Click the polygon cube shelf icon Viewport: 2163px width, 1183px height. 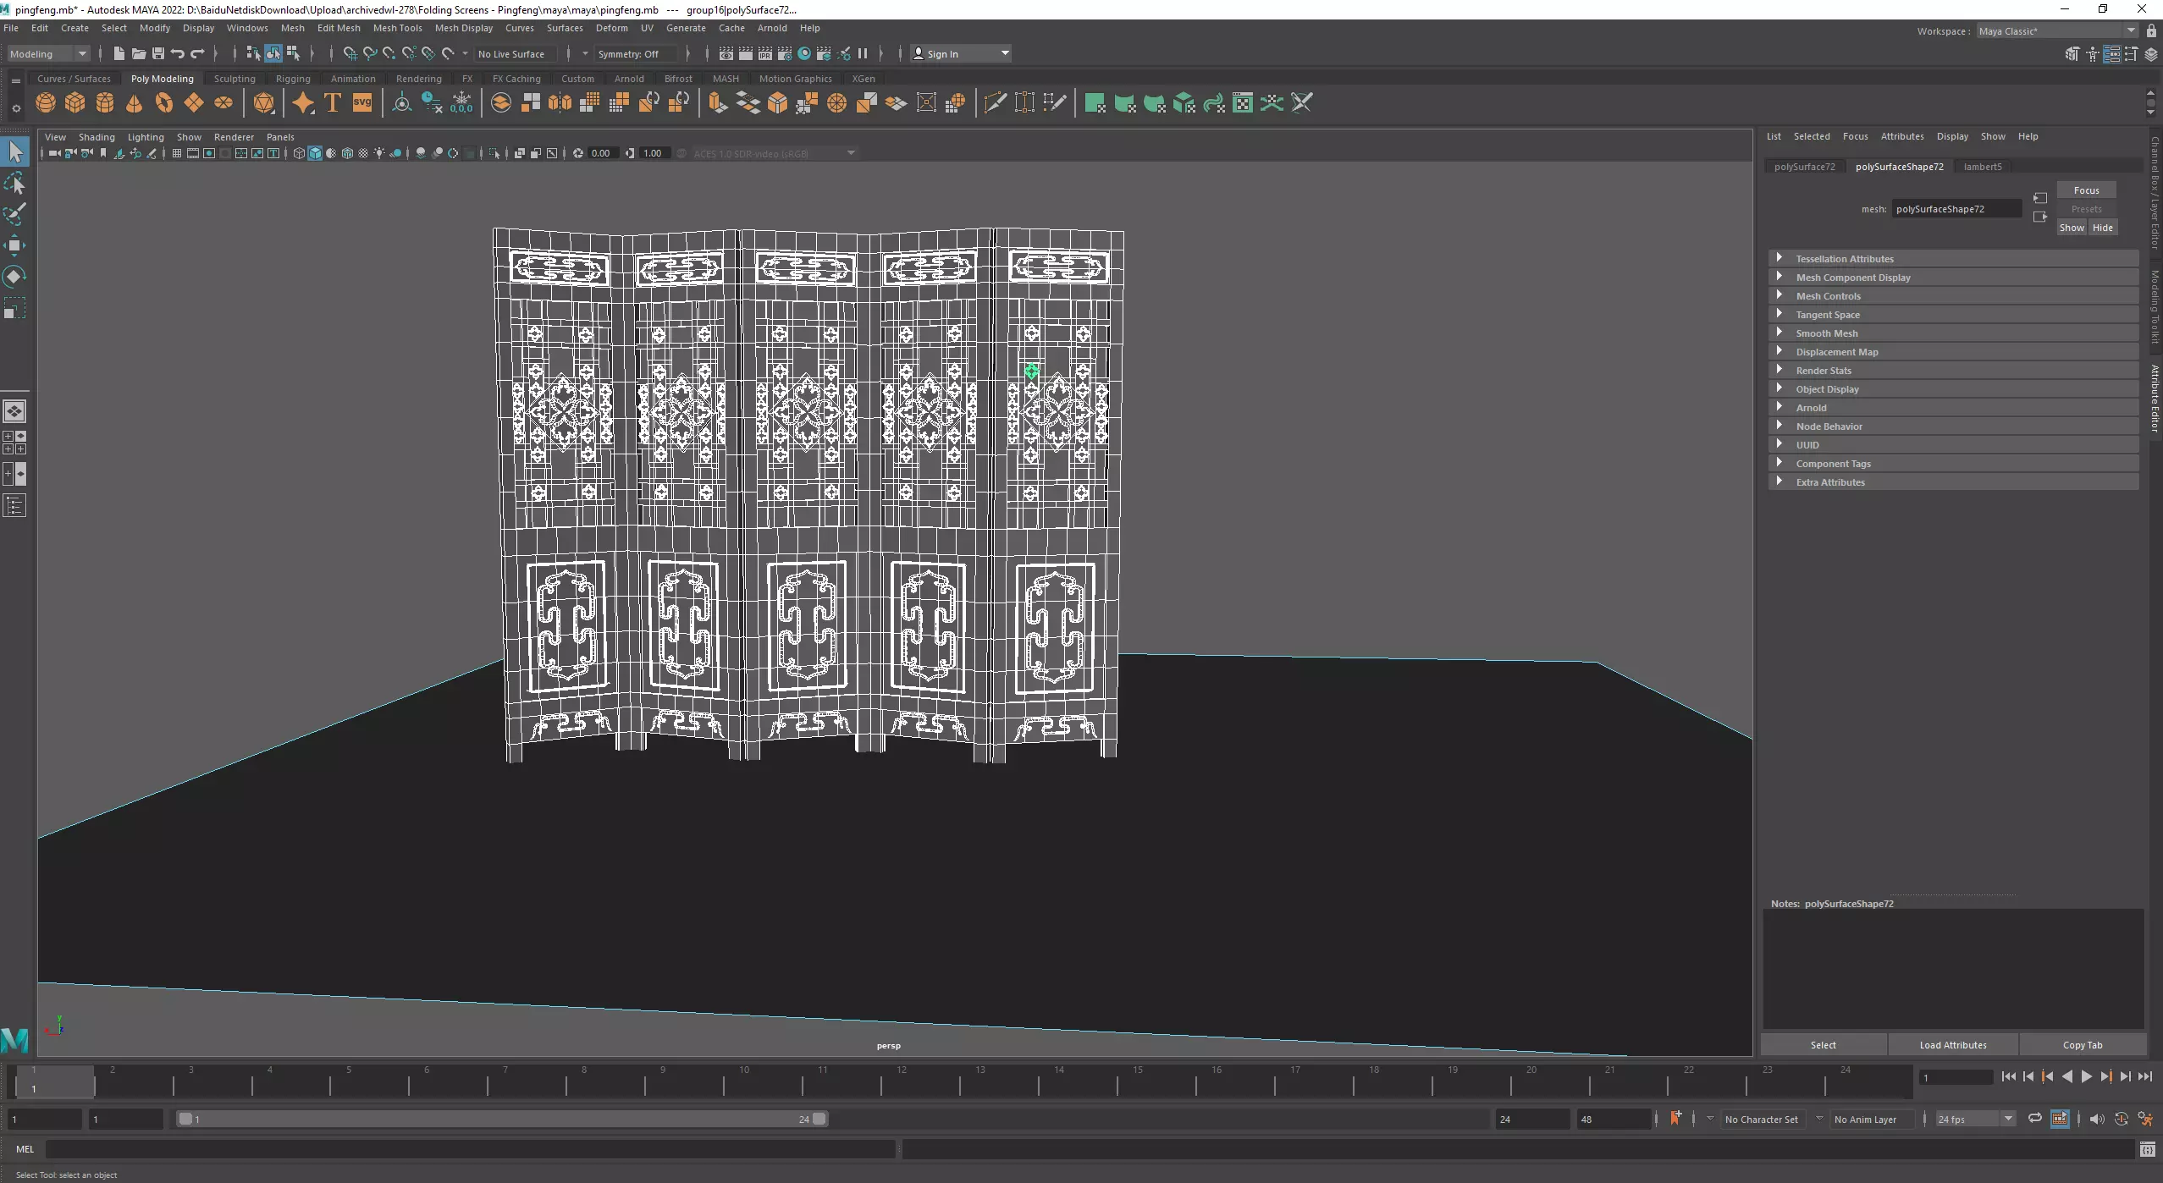[75, 103]
